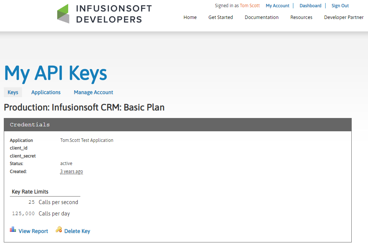Click the Tom.Scott Test Application value
Screen dimensions: 368x247
(x=87, y=140)
